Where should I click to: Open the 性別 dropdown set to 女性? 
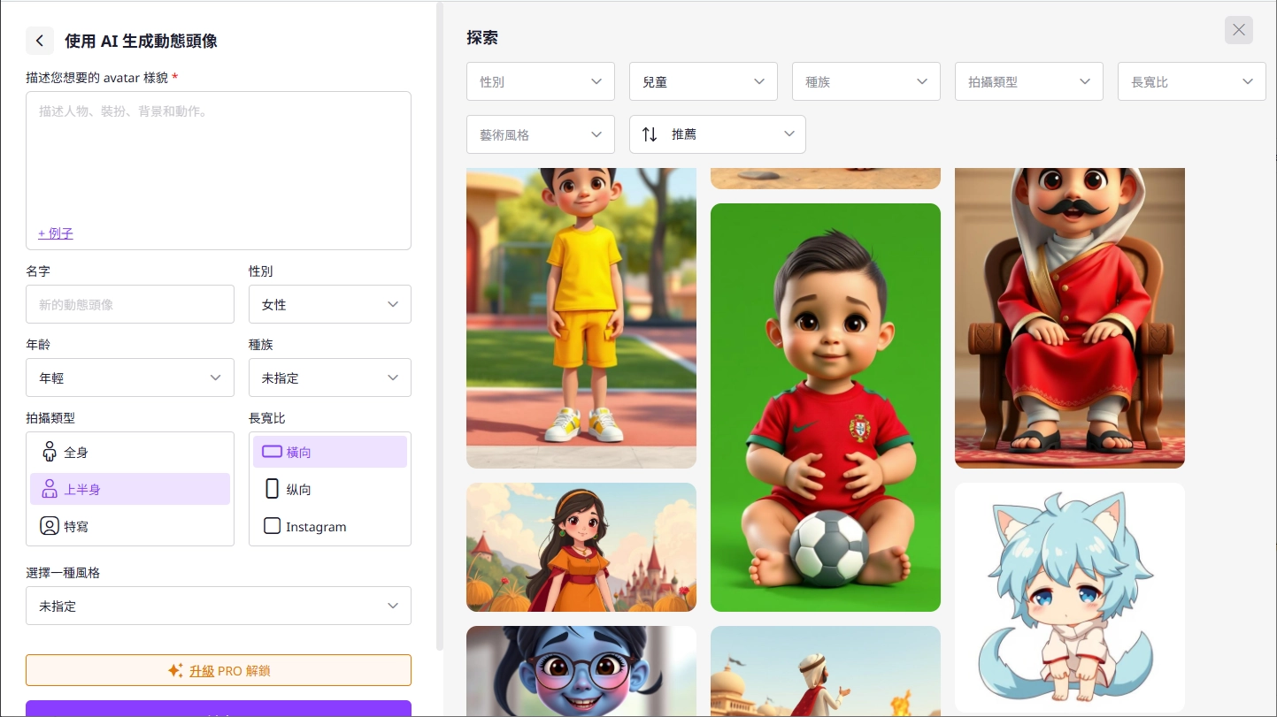pos(330,304)
